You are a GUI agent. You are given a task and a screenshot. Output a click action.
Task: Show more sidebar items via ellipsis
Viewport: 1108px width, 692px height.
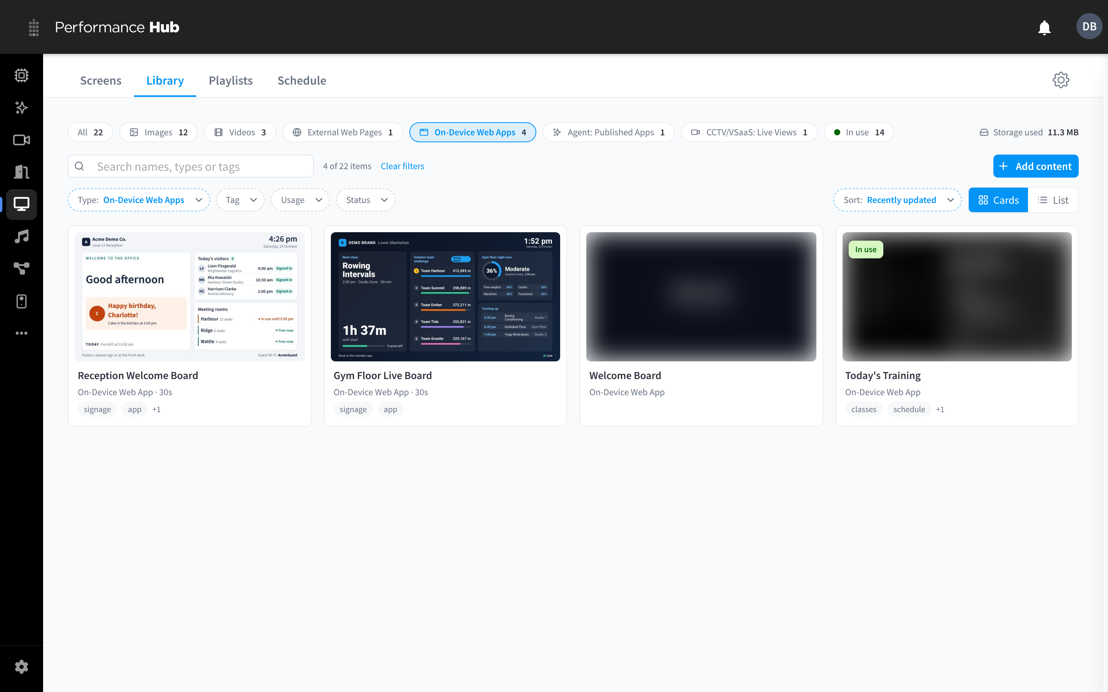22,333
